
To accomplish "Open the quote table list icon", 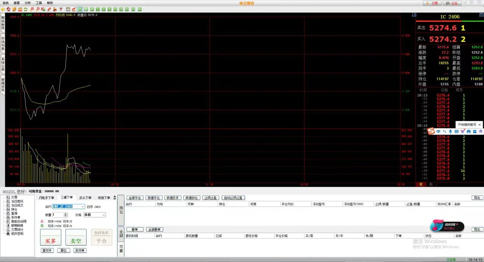I will [x=68, y=9].
